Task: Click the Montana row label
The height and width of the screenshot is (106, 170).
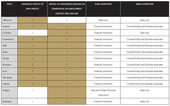Action: 7,65
